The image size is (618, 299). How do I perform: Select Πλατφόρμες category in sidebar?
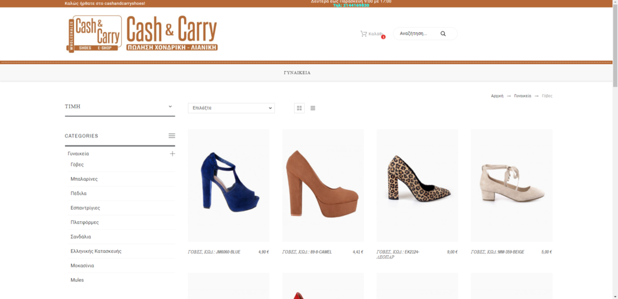84,223
